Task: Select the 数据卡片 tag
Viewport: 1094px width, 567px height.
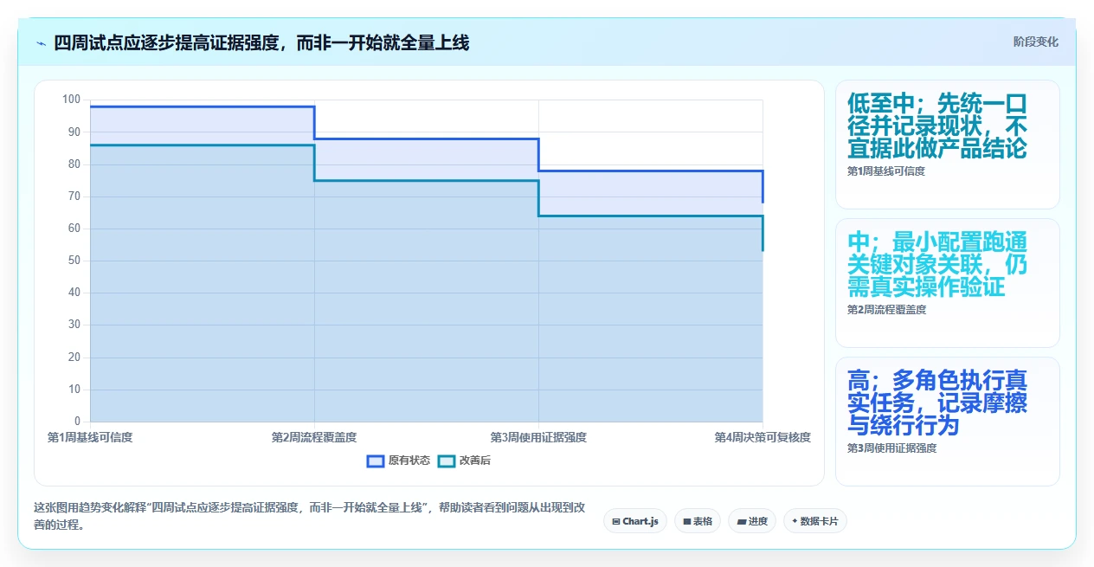Action: pos(814,521)
